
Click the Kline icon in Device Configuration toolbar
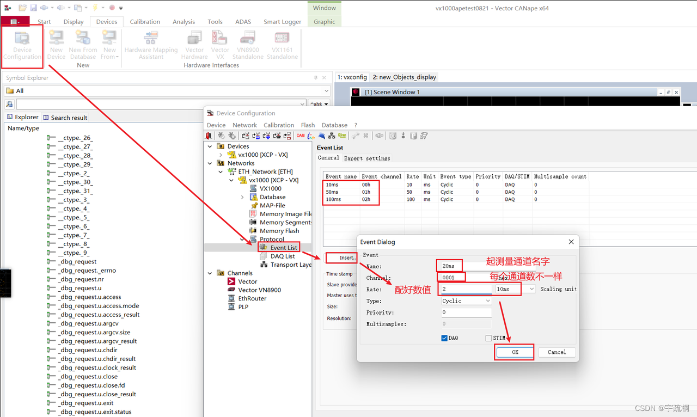342,136
